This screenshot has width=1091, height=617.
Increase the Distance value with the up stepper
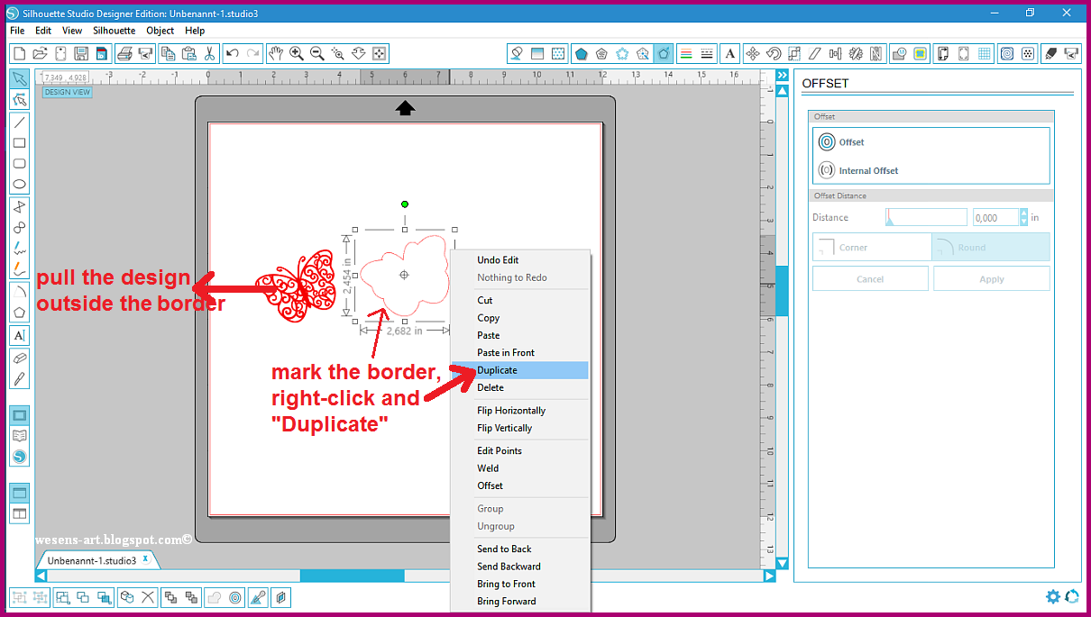pyautogui.click(x=1024, y=213)
